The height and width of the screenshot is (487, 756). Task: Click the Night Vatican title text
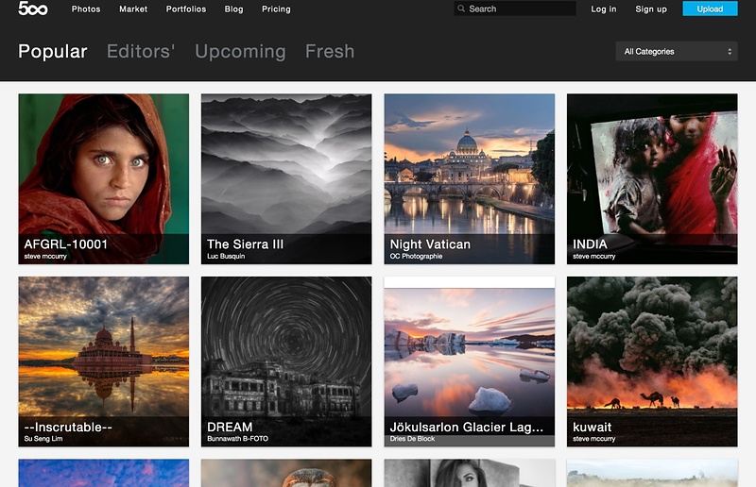(430, 244)
